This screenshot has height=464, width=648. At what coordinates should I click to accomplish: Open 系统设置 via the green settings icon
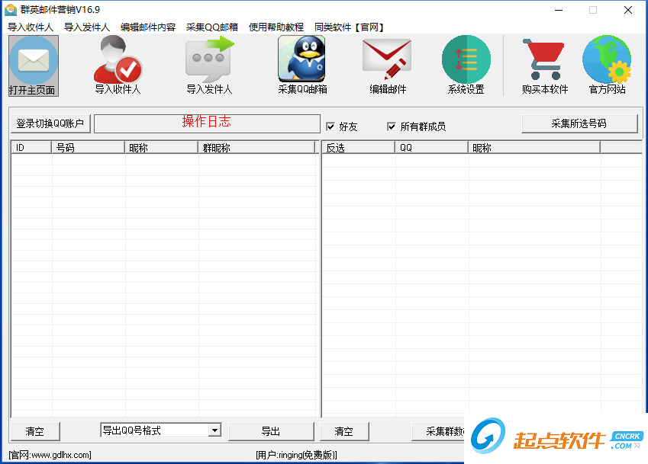click(466, 59)
